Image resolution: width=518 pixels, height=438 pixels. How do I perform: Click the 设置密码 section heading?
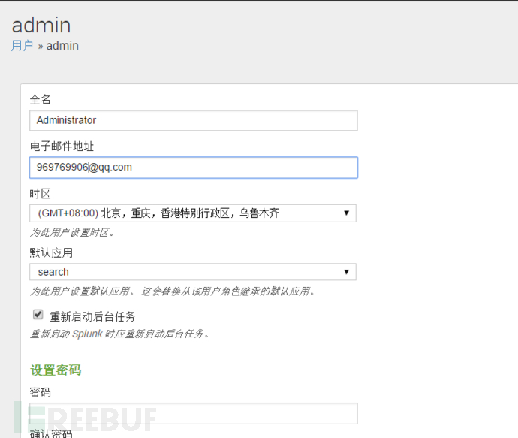click(x=56, y=370)
